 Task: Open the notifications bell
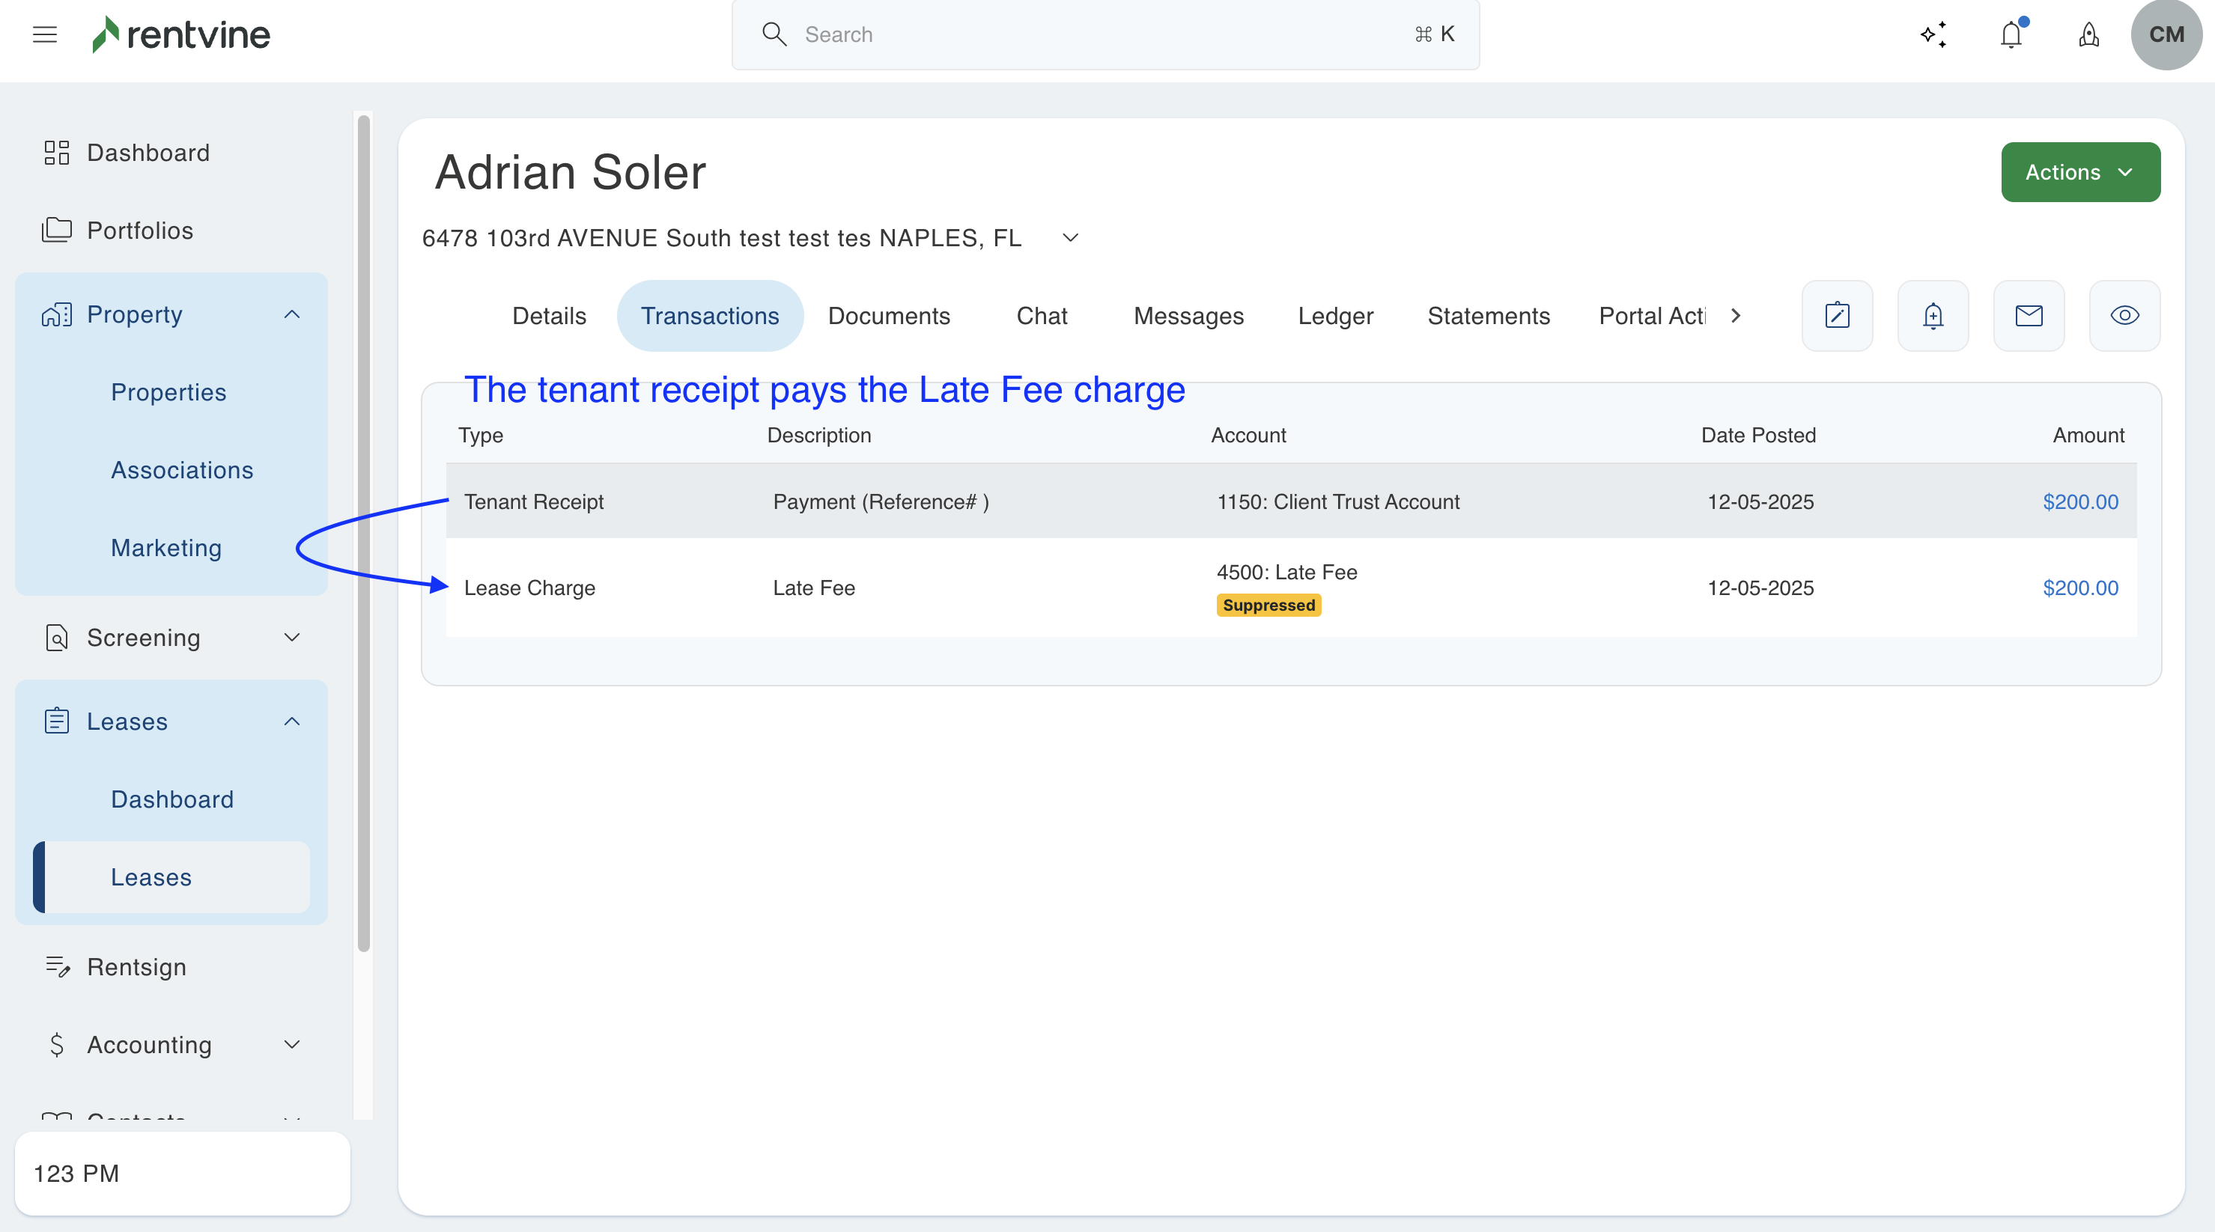click(x=2011, y=35)
